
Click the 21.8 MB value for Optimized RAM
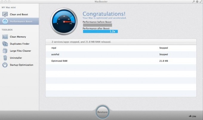pos(164,61)
